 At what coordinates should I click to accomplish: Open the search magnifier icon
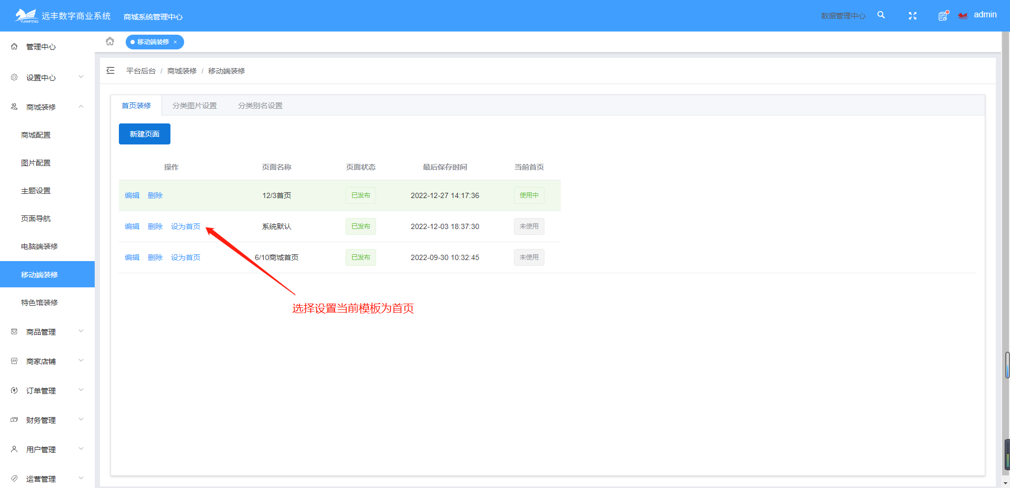tap(881, 15)
